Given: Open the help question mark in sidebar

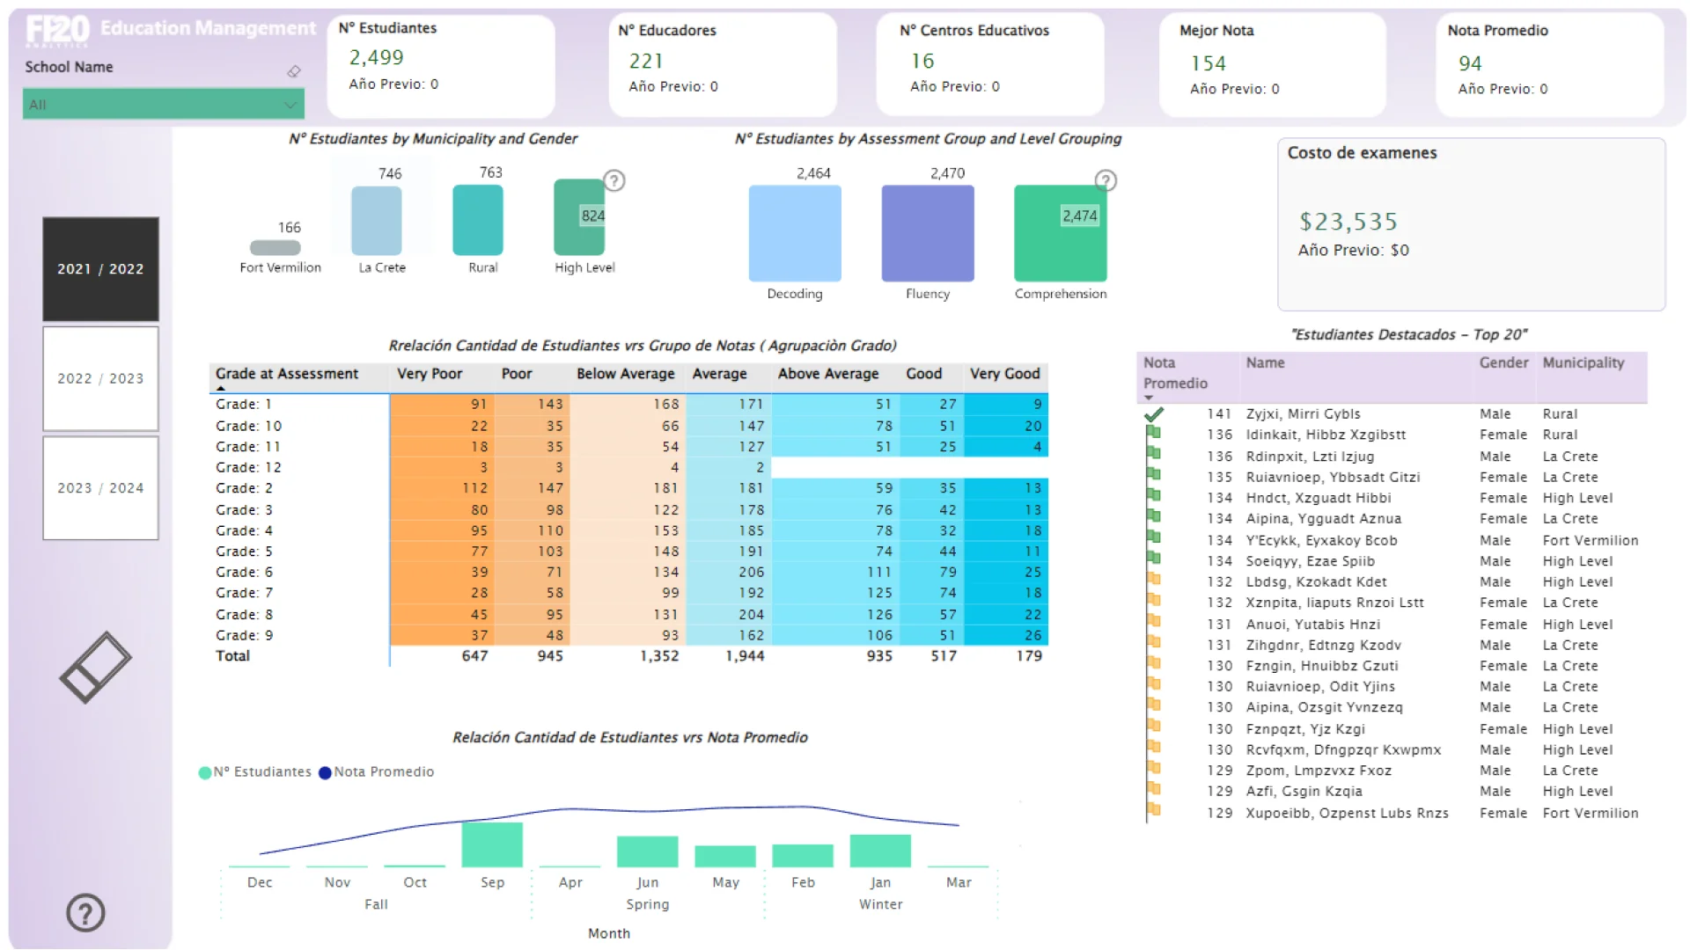Looking at the screenshot, I should [85, 913].
